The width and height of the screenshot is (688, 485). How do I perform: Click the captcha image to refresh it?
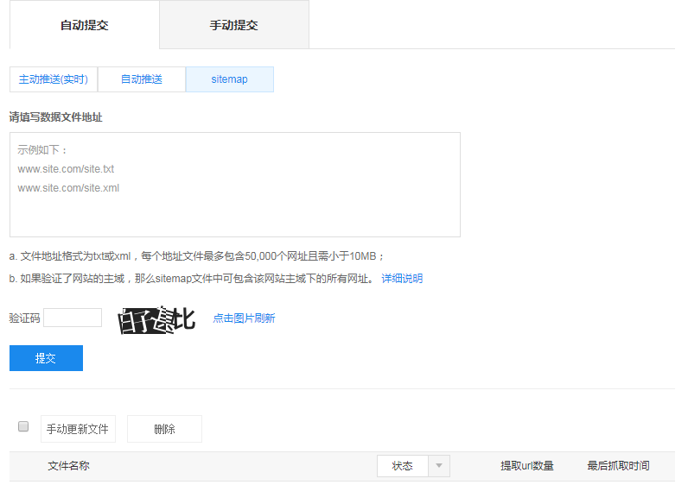(x=157, y=318)
